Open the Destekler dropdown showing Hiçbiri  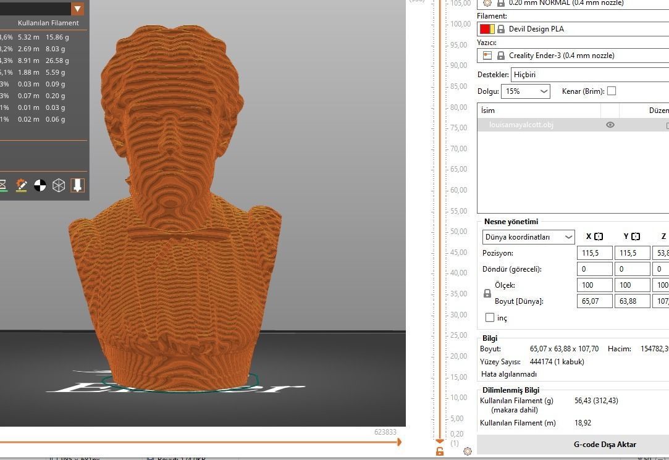590,75
